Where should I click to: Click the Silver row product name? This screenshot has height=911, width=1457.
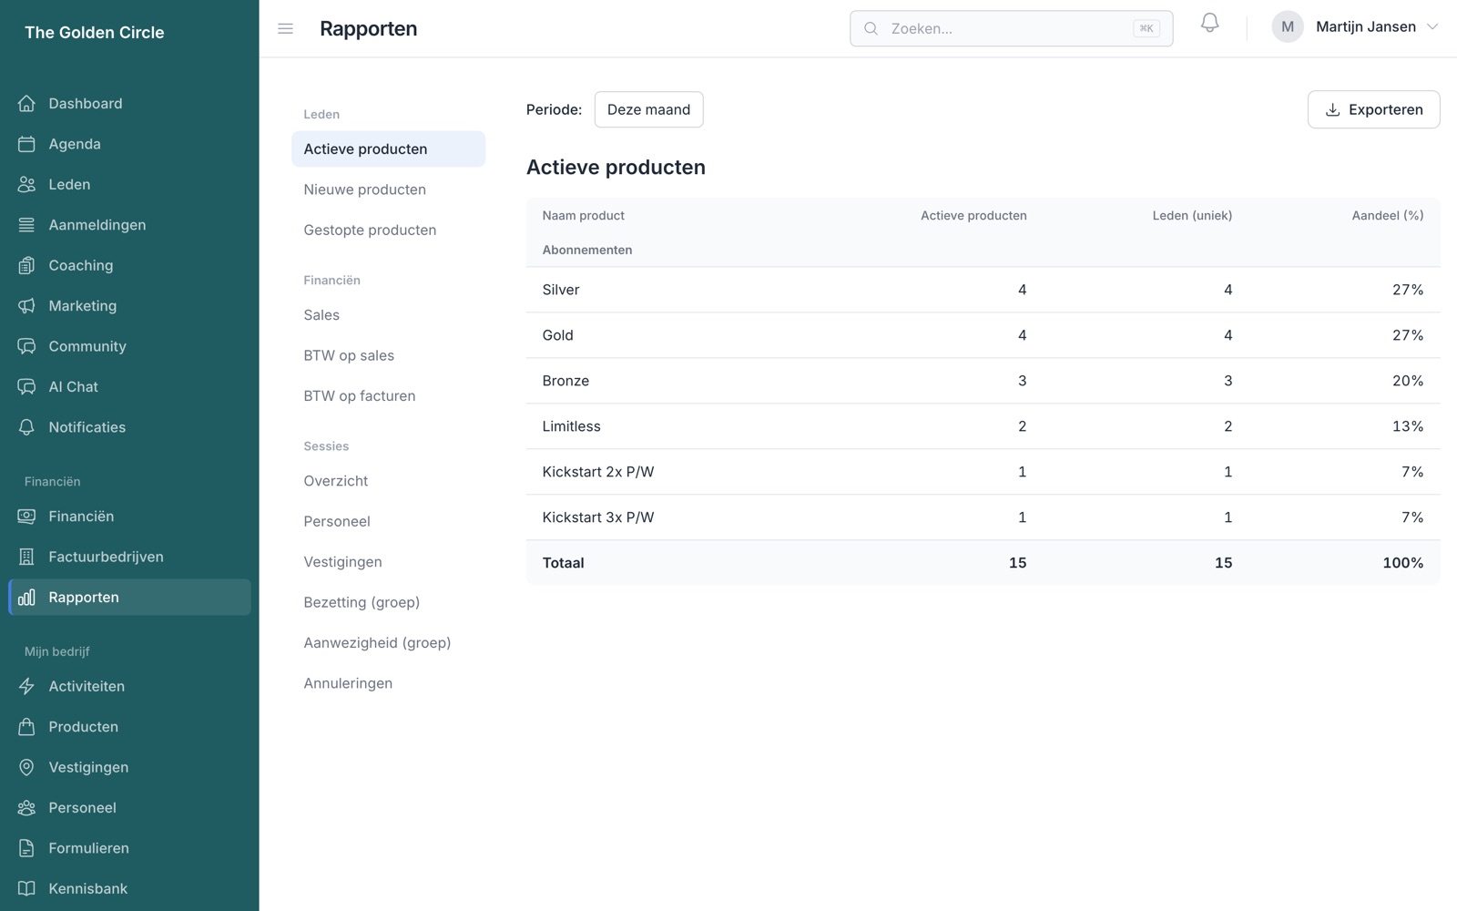point(561,290)
